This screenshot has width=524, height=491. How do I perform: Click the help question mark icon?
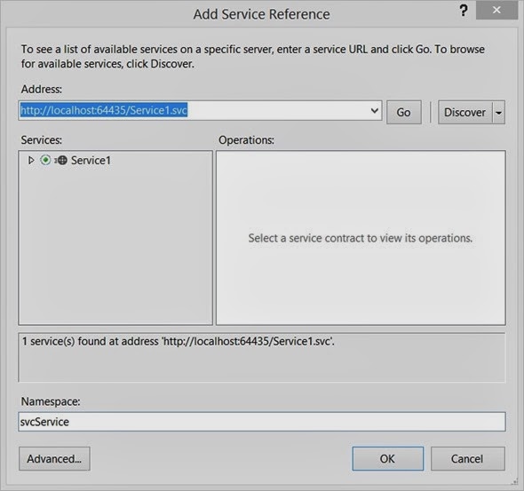coord(464,11)
